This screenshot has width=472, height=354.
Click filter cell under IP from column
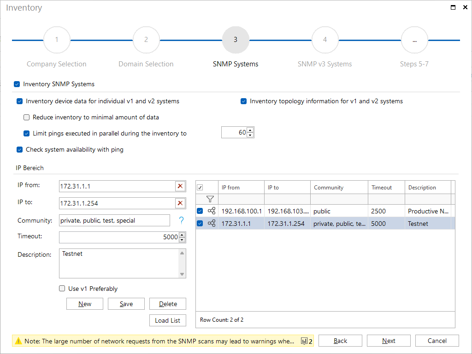tap(241, 199)
